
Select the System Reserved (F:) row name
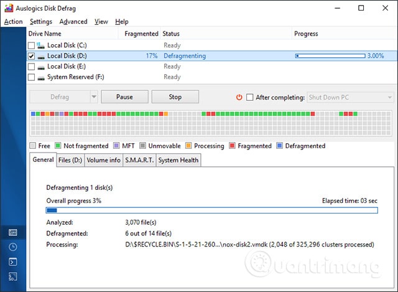[76, 77]
